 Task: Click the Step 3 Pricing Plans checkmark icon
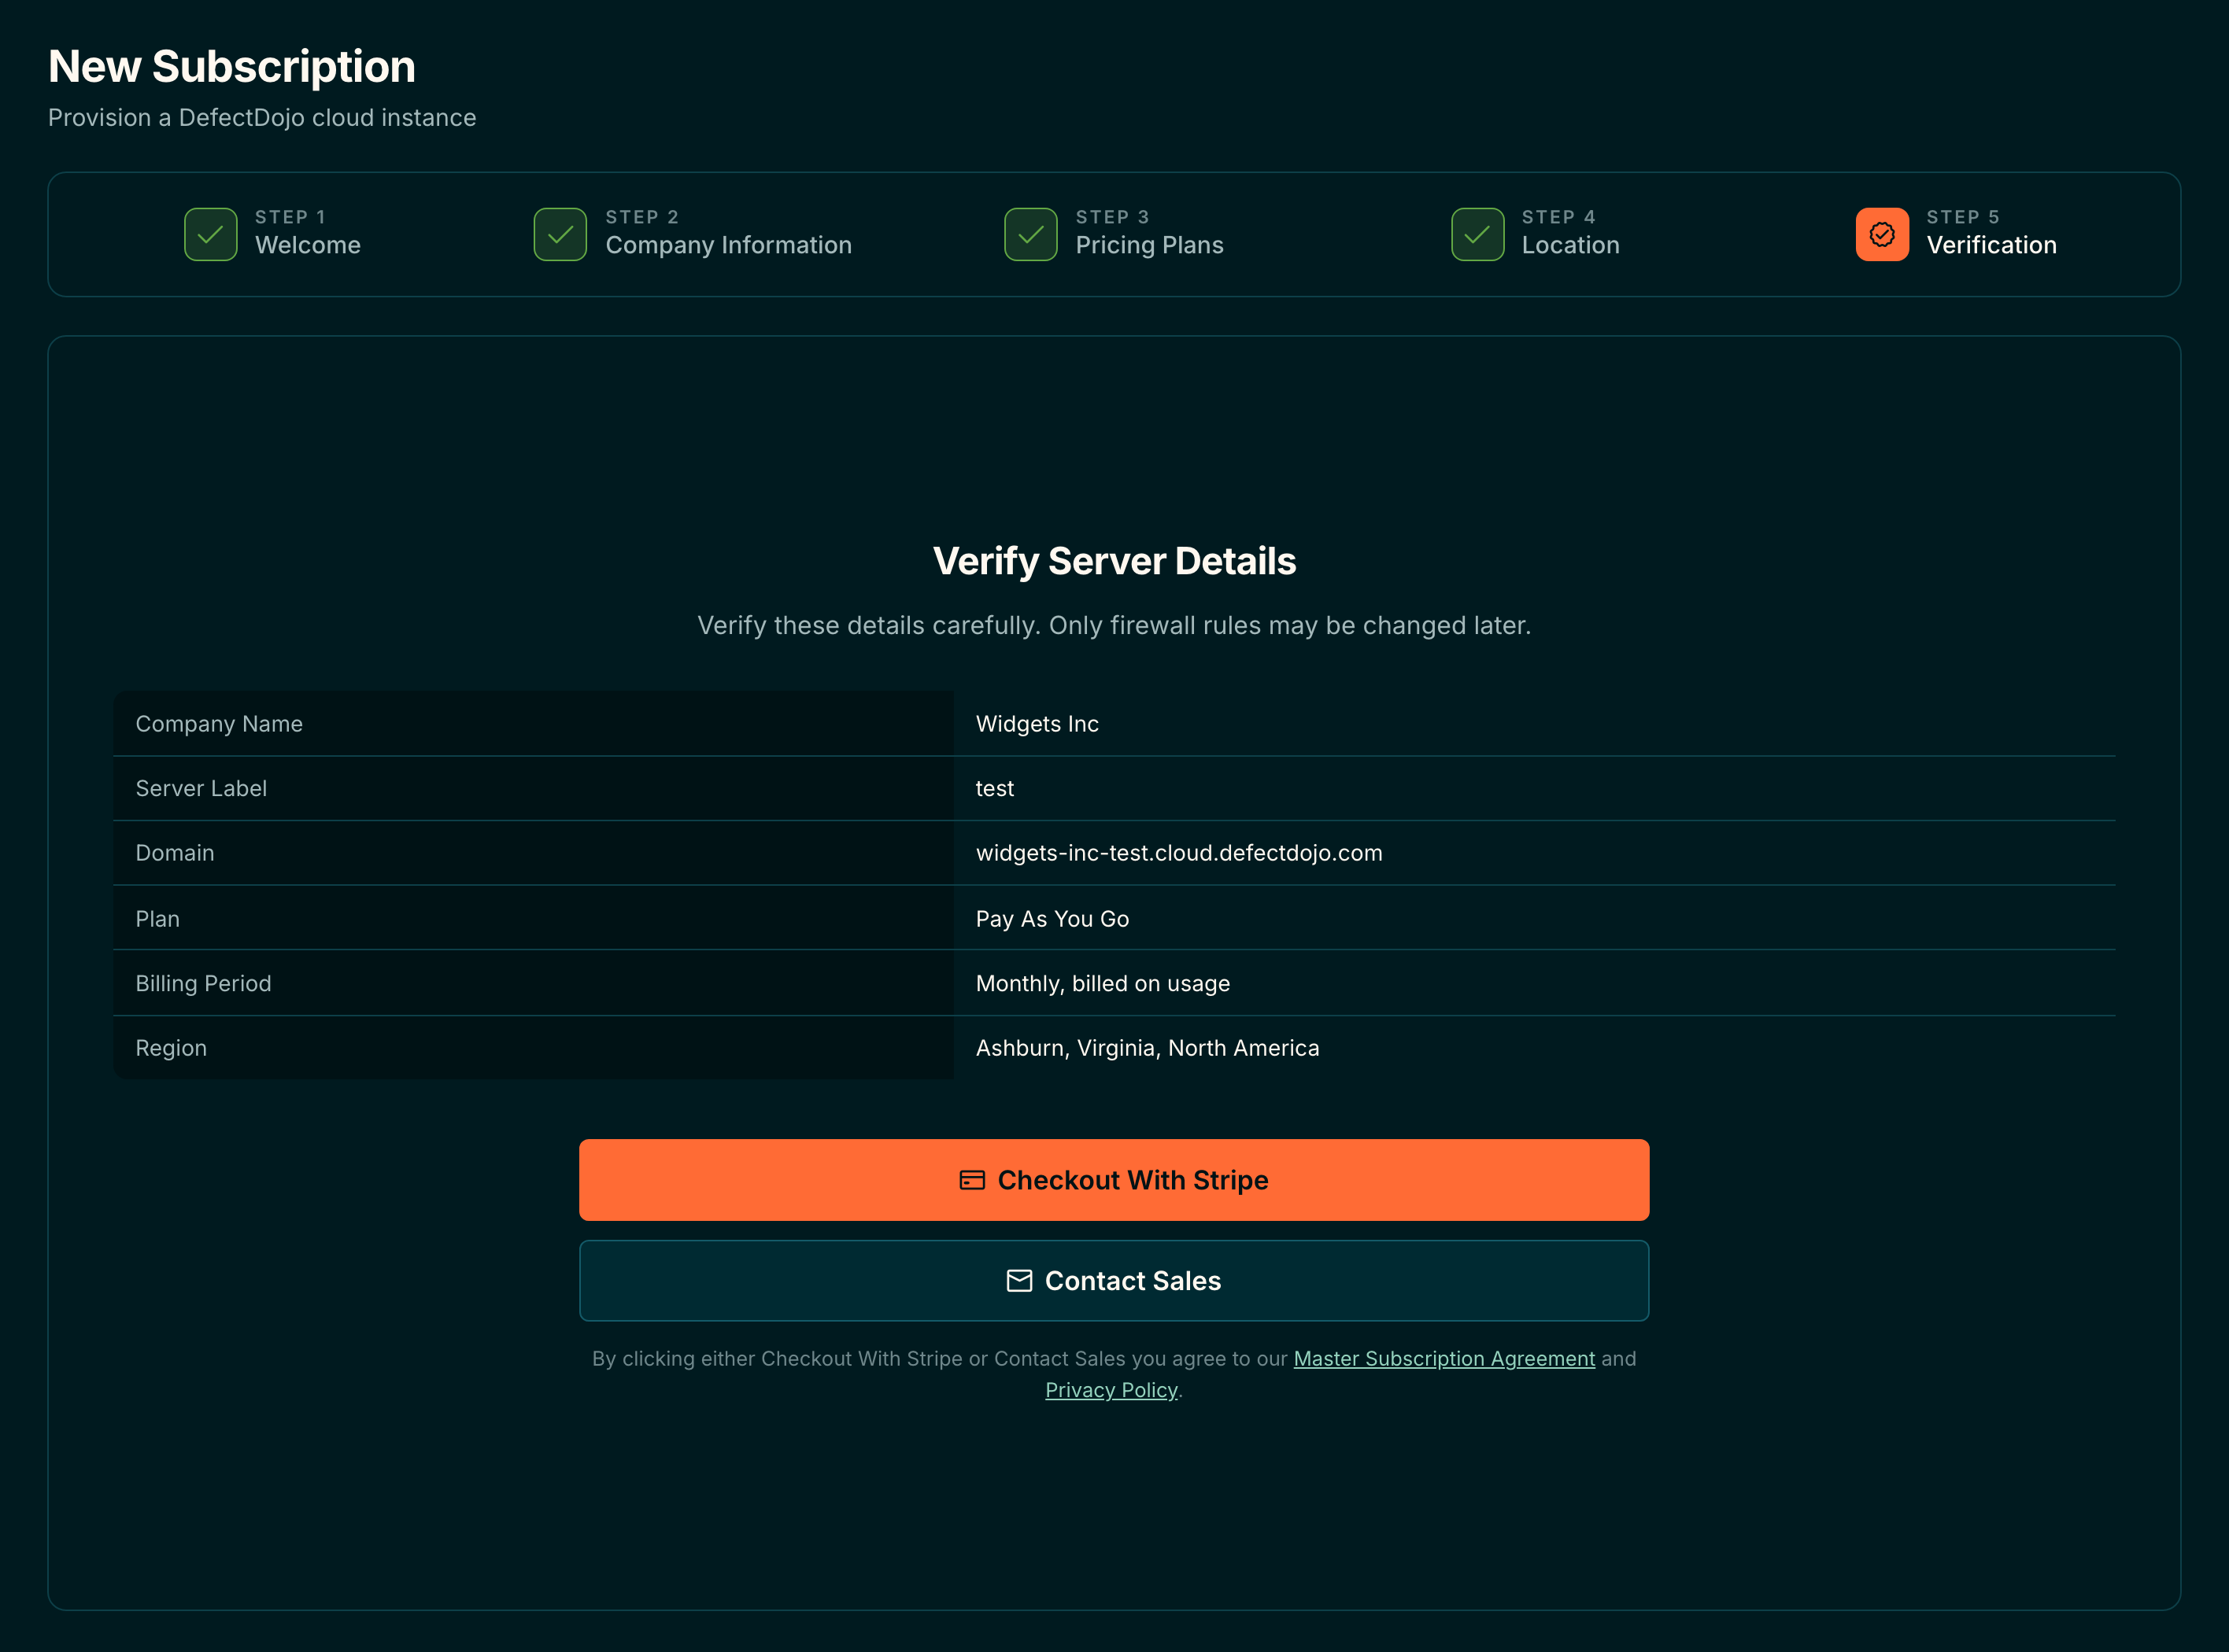click(1030, 234)
